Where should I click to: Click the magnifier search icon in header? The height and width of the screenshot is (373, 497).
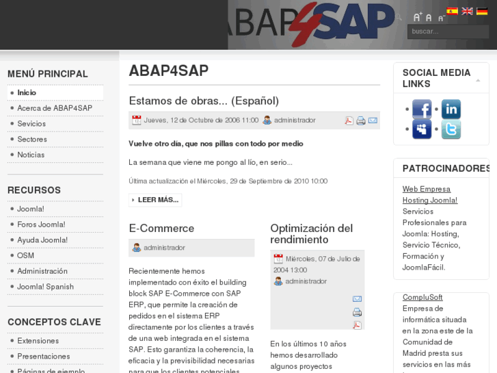pyautogui.click(x=399, y=17)
